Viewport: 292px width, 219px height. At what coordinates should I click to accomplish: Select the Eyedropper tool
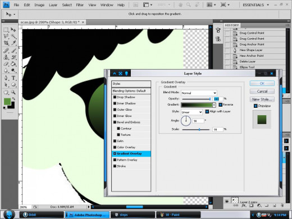(x=13, y=43)
